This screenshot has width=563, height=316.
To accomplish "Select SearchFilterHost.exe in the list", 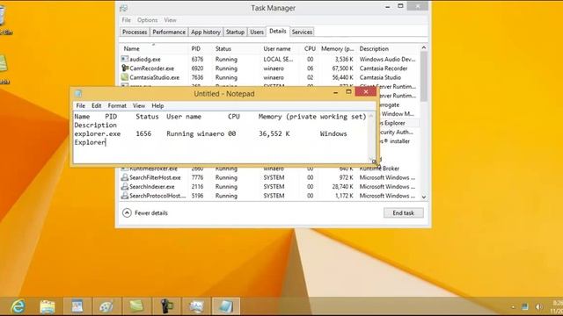I will click(155, 177).
